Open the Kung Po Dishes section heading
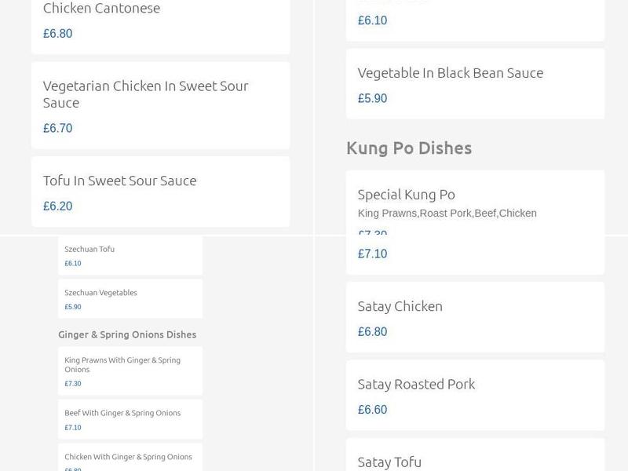The image size is (628, 471). [409, 148]
